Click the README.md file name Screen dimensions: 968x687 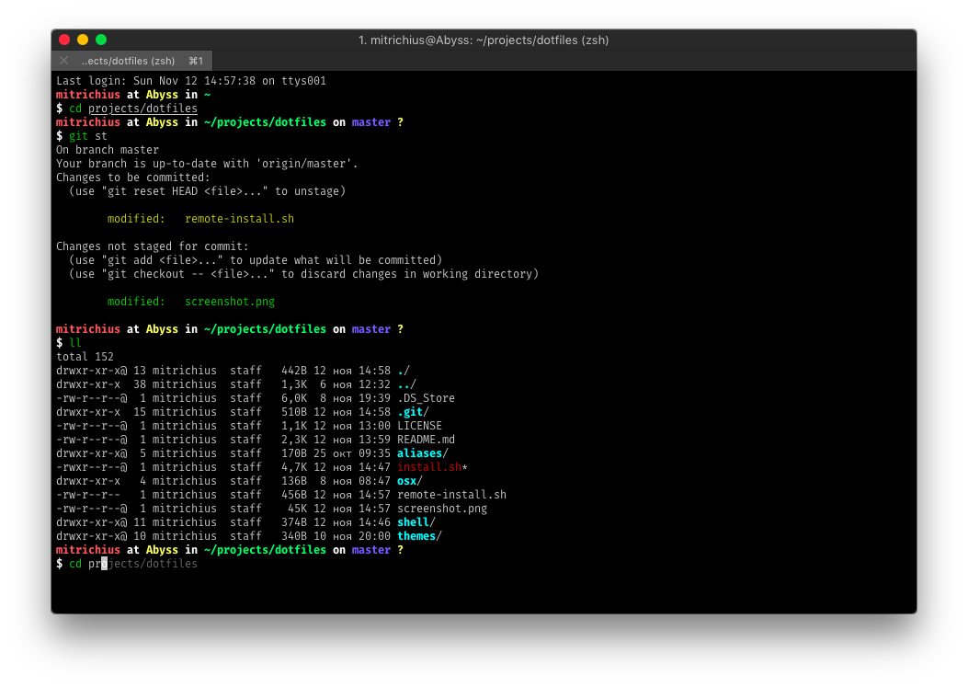pyautogui.click(x=426, y=440)
